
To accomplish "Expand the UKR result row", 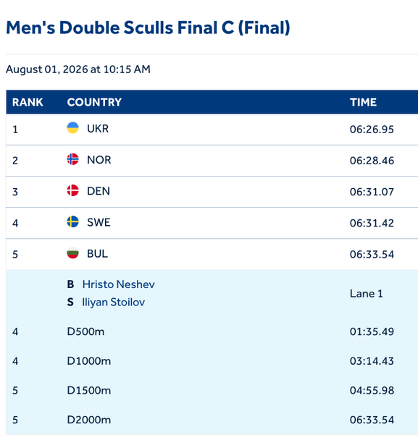I will click(212, 130).
